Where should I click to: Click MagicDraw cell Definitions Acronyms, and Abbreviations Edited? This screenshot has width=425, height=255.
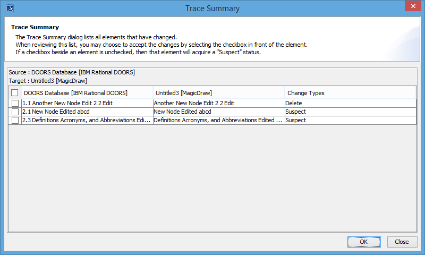coord(218,121)
